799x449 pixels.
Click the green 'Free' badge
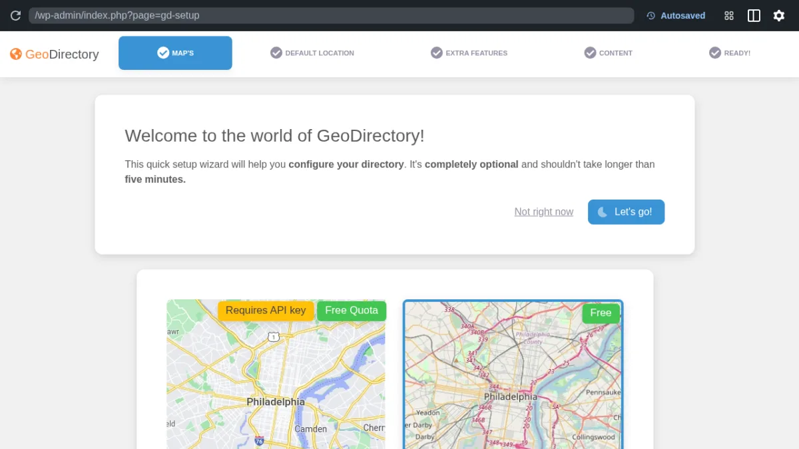[601, 313]
